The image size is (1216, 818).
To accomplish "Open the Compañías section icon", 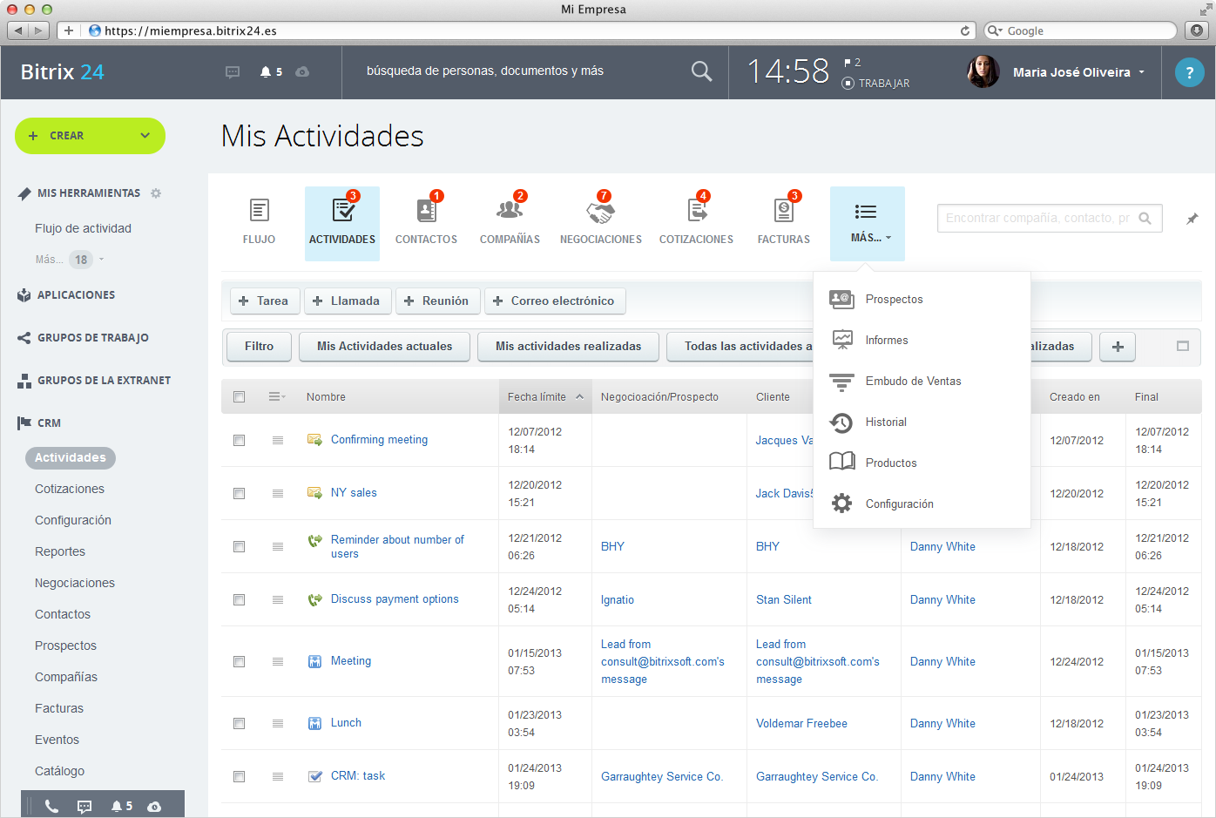I will pyautogui.click(x=510, y=212).
